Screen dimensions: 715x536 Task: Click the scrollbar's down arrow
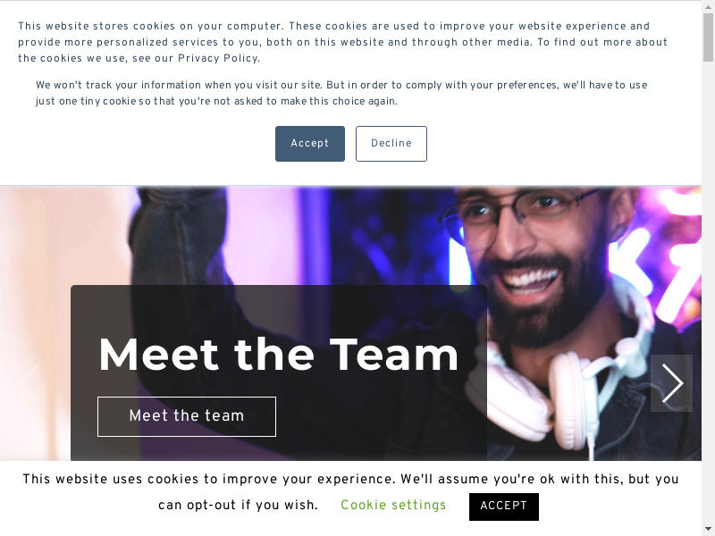click(x=708, y=530)
